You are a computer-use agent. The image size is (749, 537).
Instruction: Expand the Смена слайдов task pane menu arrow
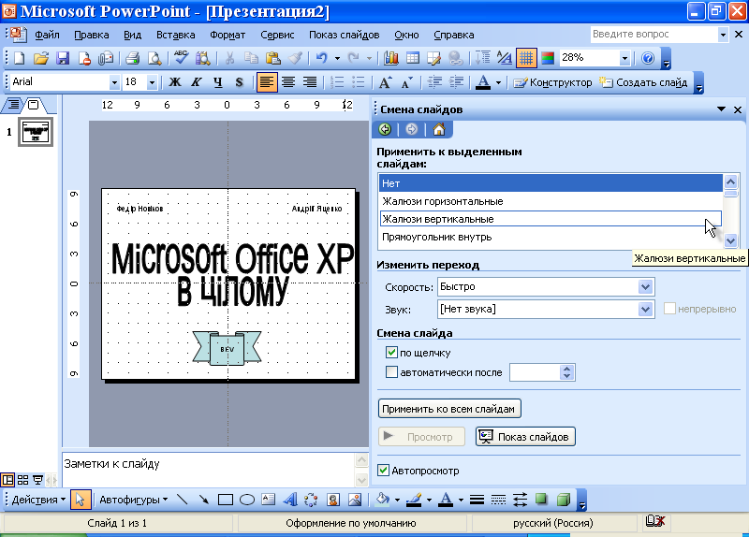click(x=721, y=109)
